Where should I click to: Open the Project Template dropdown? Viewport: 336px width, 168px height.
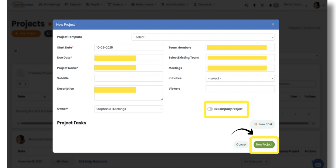point(203,37)
